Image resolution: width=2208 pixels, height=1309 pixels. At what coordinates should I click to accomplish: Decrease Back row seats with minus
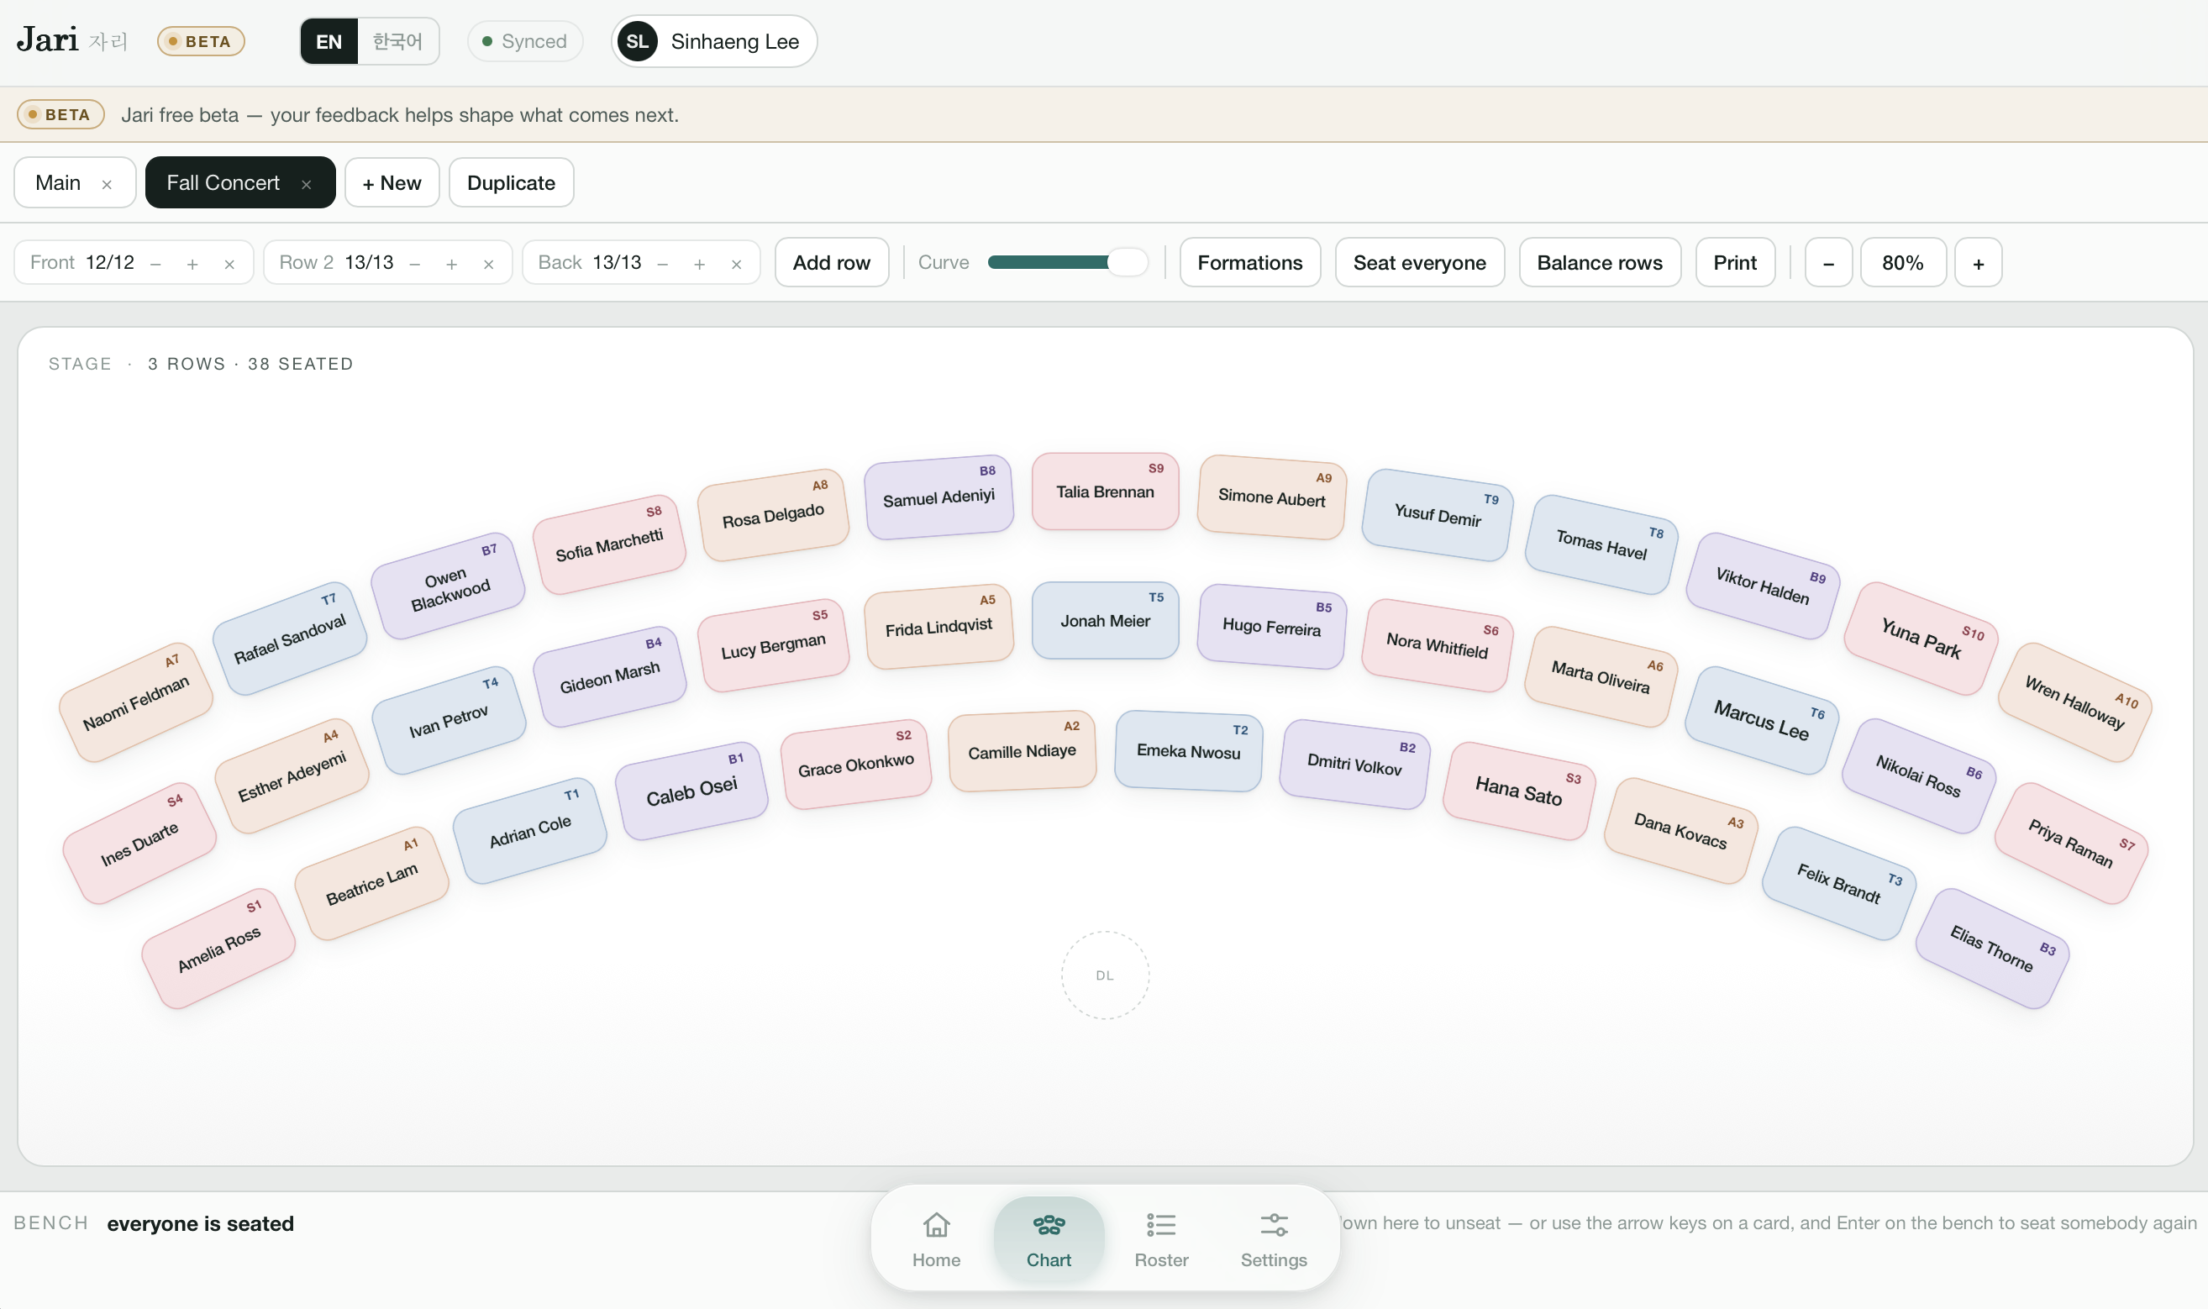pyautogui.click(x=662, y=264)
